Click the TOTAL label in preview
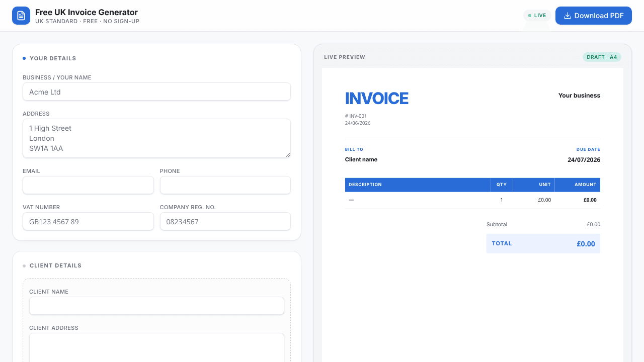Image resolution: width=644 pixels, height=362 pixels. 502,243
